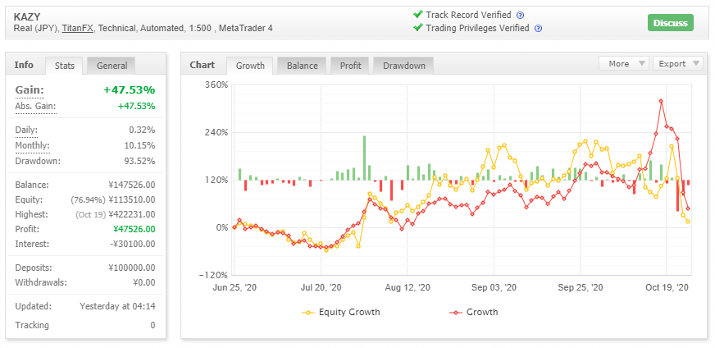Click the Updated time Yesterday at 04:14
This screenshot has height=348, width=715.
point(117,306)
